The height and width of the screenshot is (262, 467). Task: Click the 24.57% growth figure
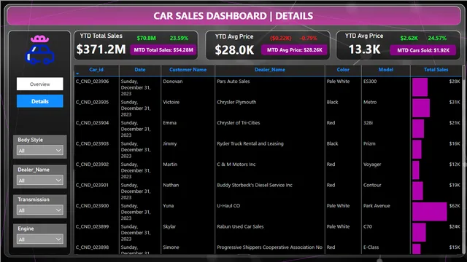437,38
